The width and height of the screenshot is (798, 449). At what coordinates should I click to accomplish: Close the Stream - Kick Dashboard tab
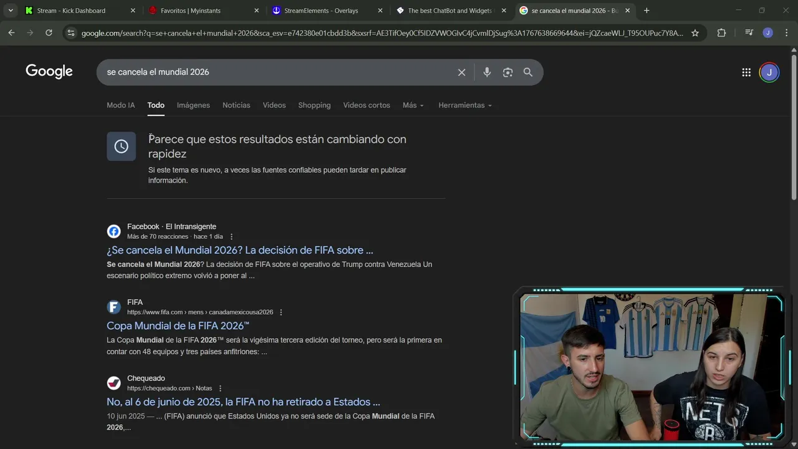[x=133, y=11]
